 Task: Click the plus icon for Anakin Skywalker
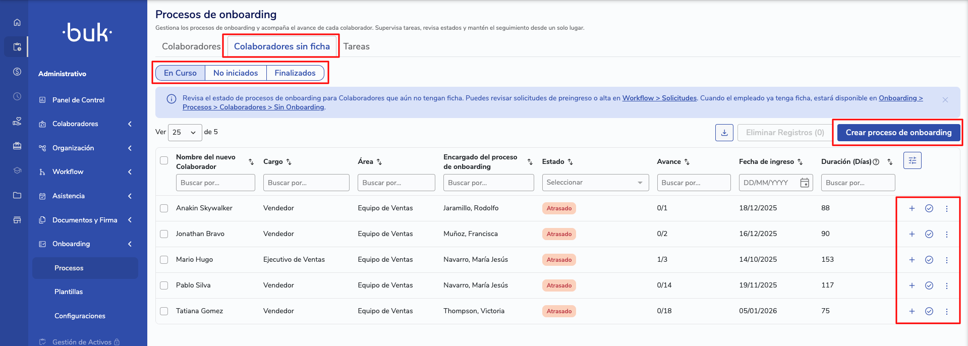coord(912,208)
